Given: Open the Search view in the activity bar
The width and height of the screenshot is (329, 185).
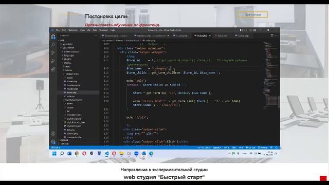Looking at the screenshot, I should pos(53,45).
